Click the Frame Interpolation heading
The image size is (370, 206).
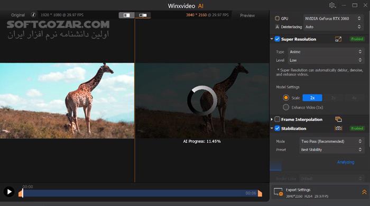coord(302,120)
